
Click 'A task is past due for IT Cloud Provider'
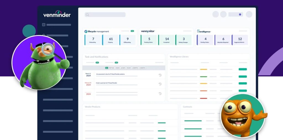pyautogui.click(x=107, y=83)
